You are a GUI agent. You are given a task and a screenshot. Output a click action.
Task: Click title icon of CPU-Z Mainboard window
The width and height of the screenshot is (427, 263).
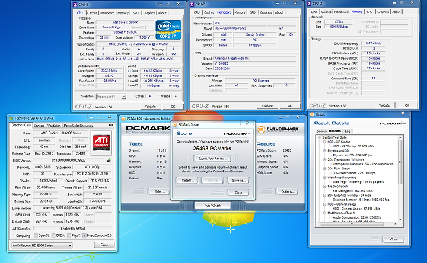(192, 4)
